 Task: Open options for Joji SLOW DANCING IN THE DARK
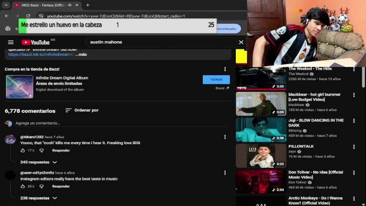[x=354, y=121]
